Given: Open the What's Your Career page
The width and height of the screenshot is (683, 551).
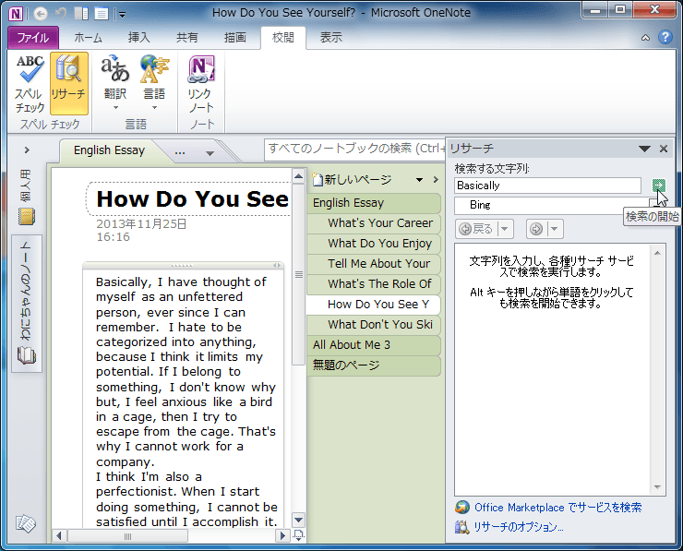Looking at the screenshot, I should [x=374, y=223].
